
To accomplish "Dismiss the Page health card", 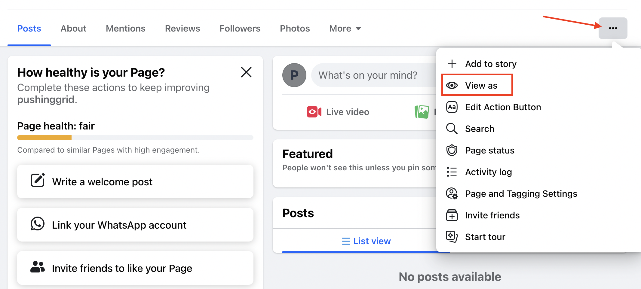I will click(246, 72).
